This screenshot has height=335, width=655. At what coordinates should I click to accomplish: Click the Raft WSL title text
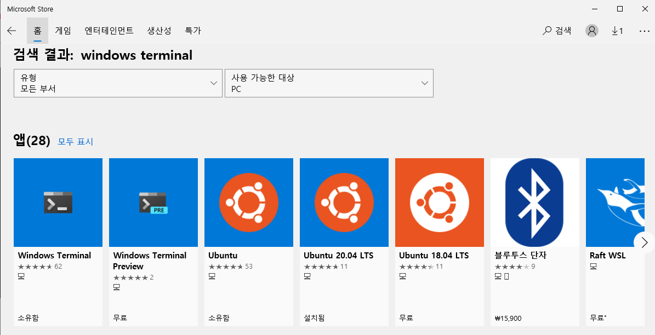(x=607, y=255)
